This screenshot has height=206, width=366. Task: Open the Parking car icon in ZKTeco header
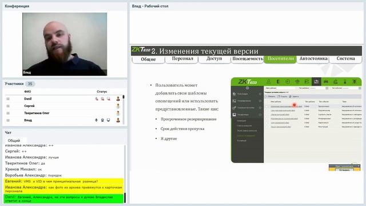pyautogui.click(x=326, y=81)
